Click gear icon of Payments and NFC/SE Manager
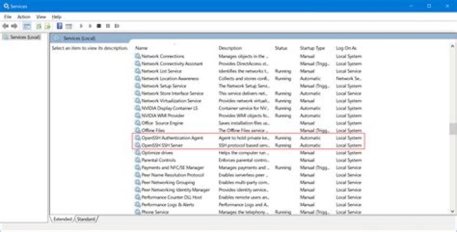The width and height of the screenshot is (457, 232). pyautogui.click(x=138, y=167)
